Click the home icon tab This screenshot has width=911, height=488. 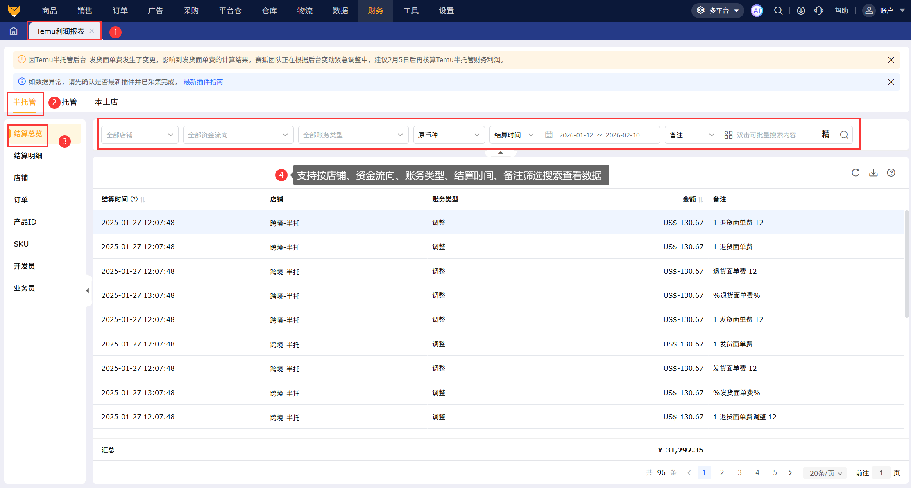[x=14, y=31]
